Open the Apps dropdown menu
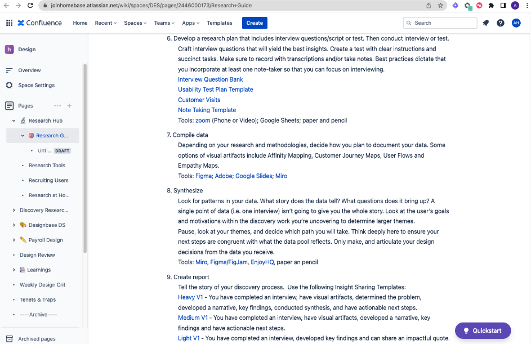The height and width of the screenshot is (344, 531). point(191,23)
